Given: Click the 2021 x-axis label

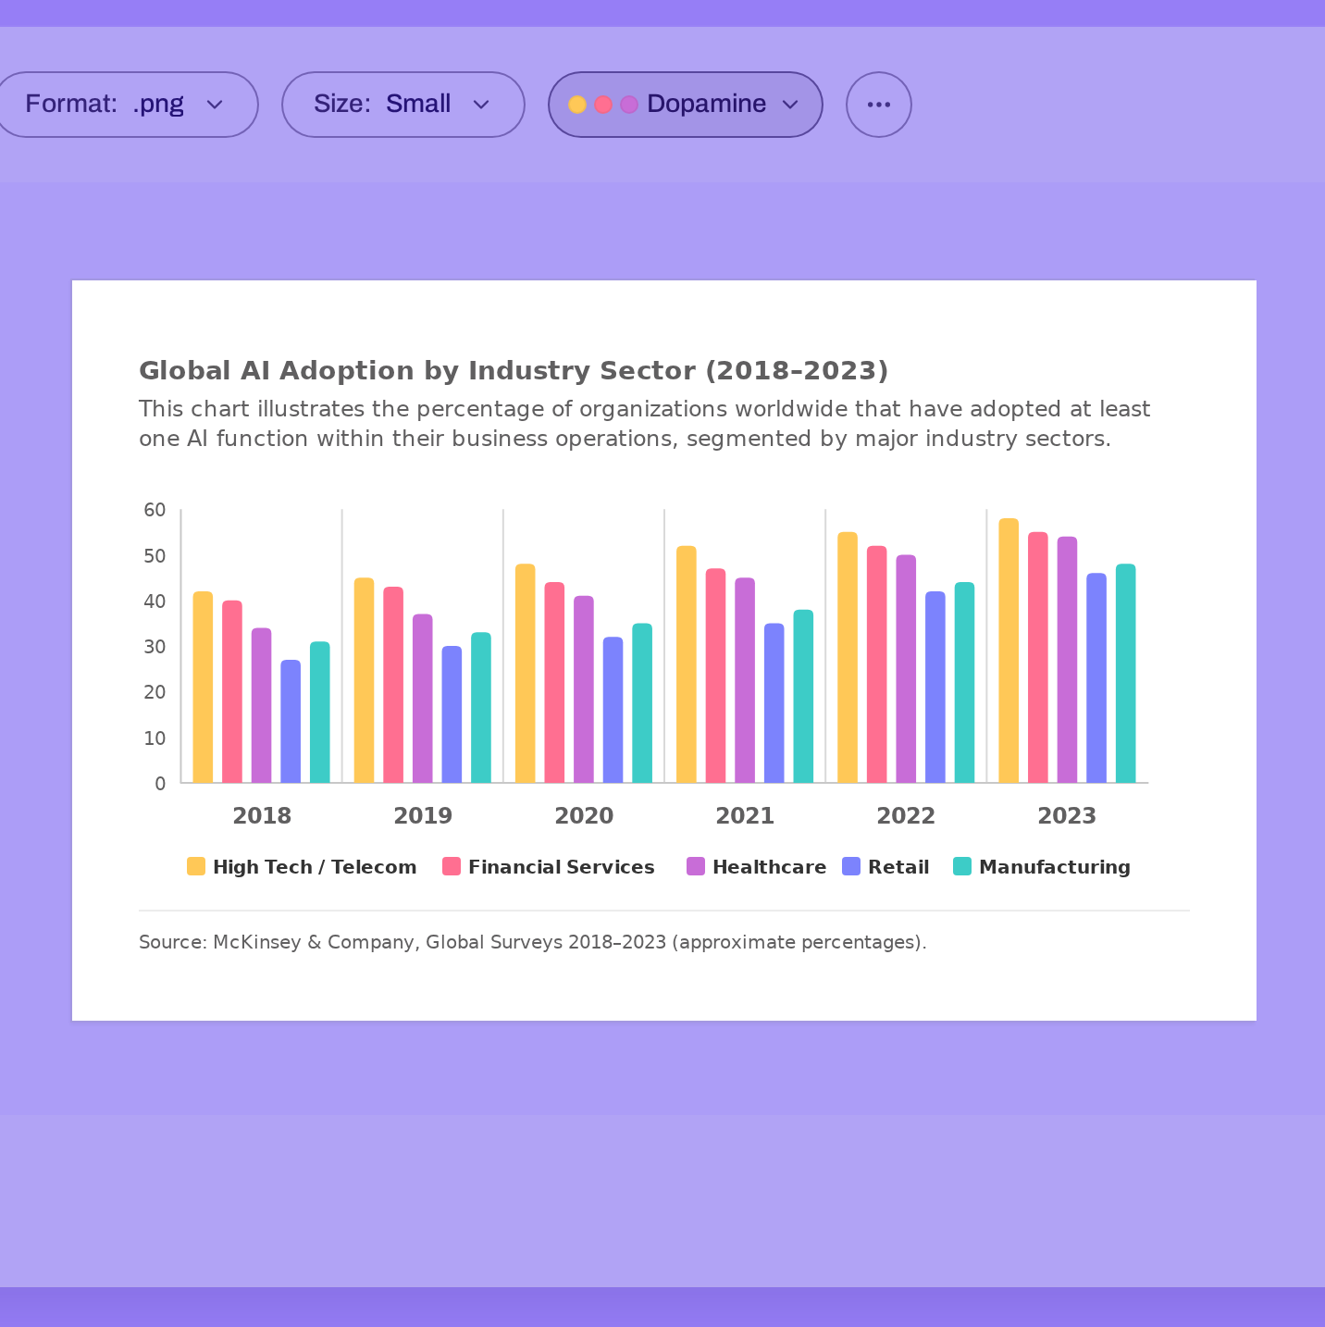Looking at the screenshot, I should (745, 816).
